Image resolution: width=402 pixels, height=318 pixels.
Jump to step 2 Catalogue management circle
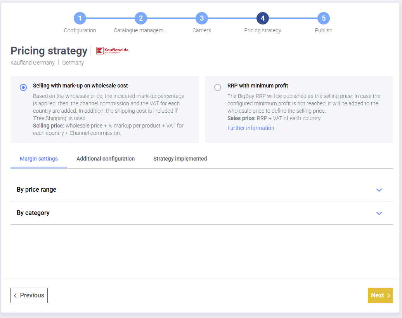(140, 18)
